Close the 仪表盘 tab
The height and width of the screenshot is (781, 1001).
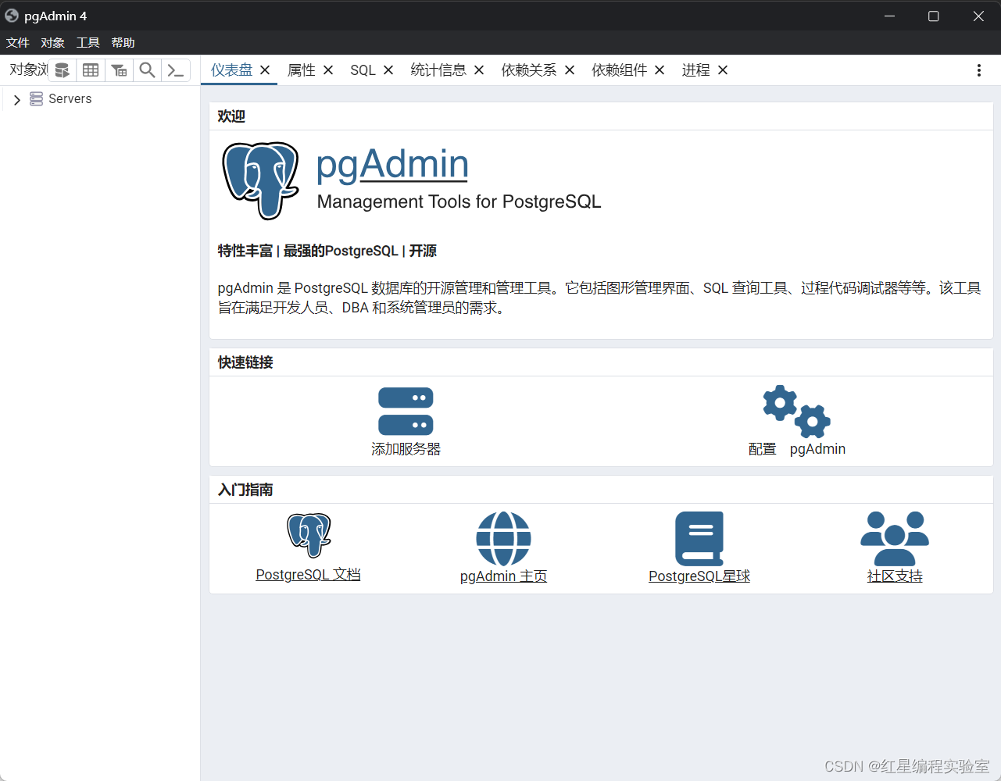(265, 70)
